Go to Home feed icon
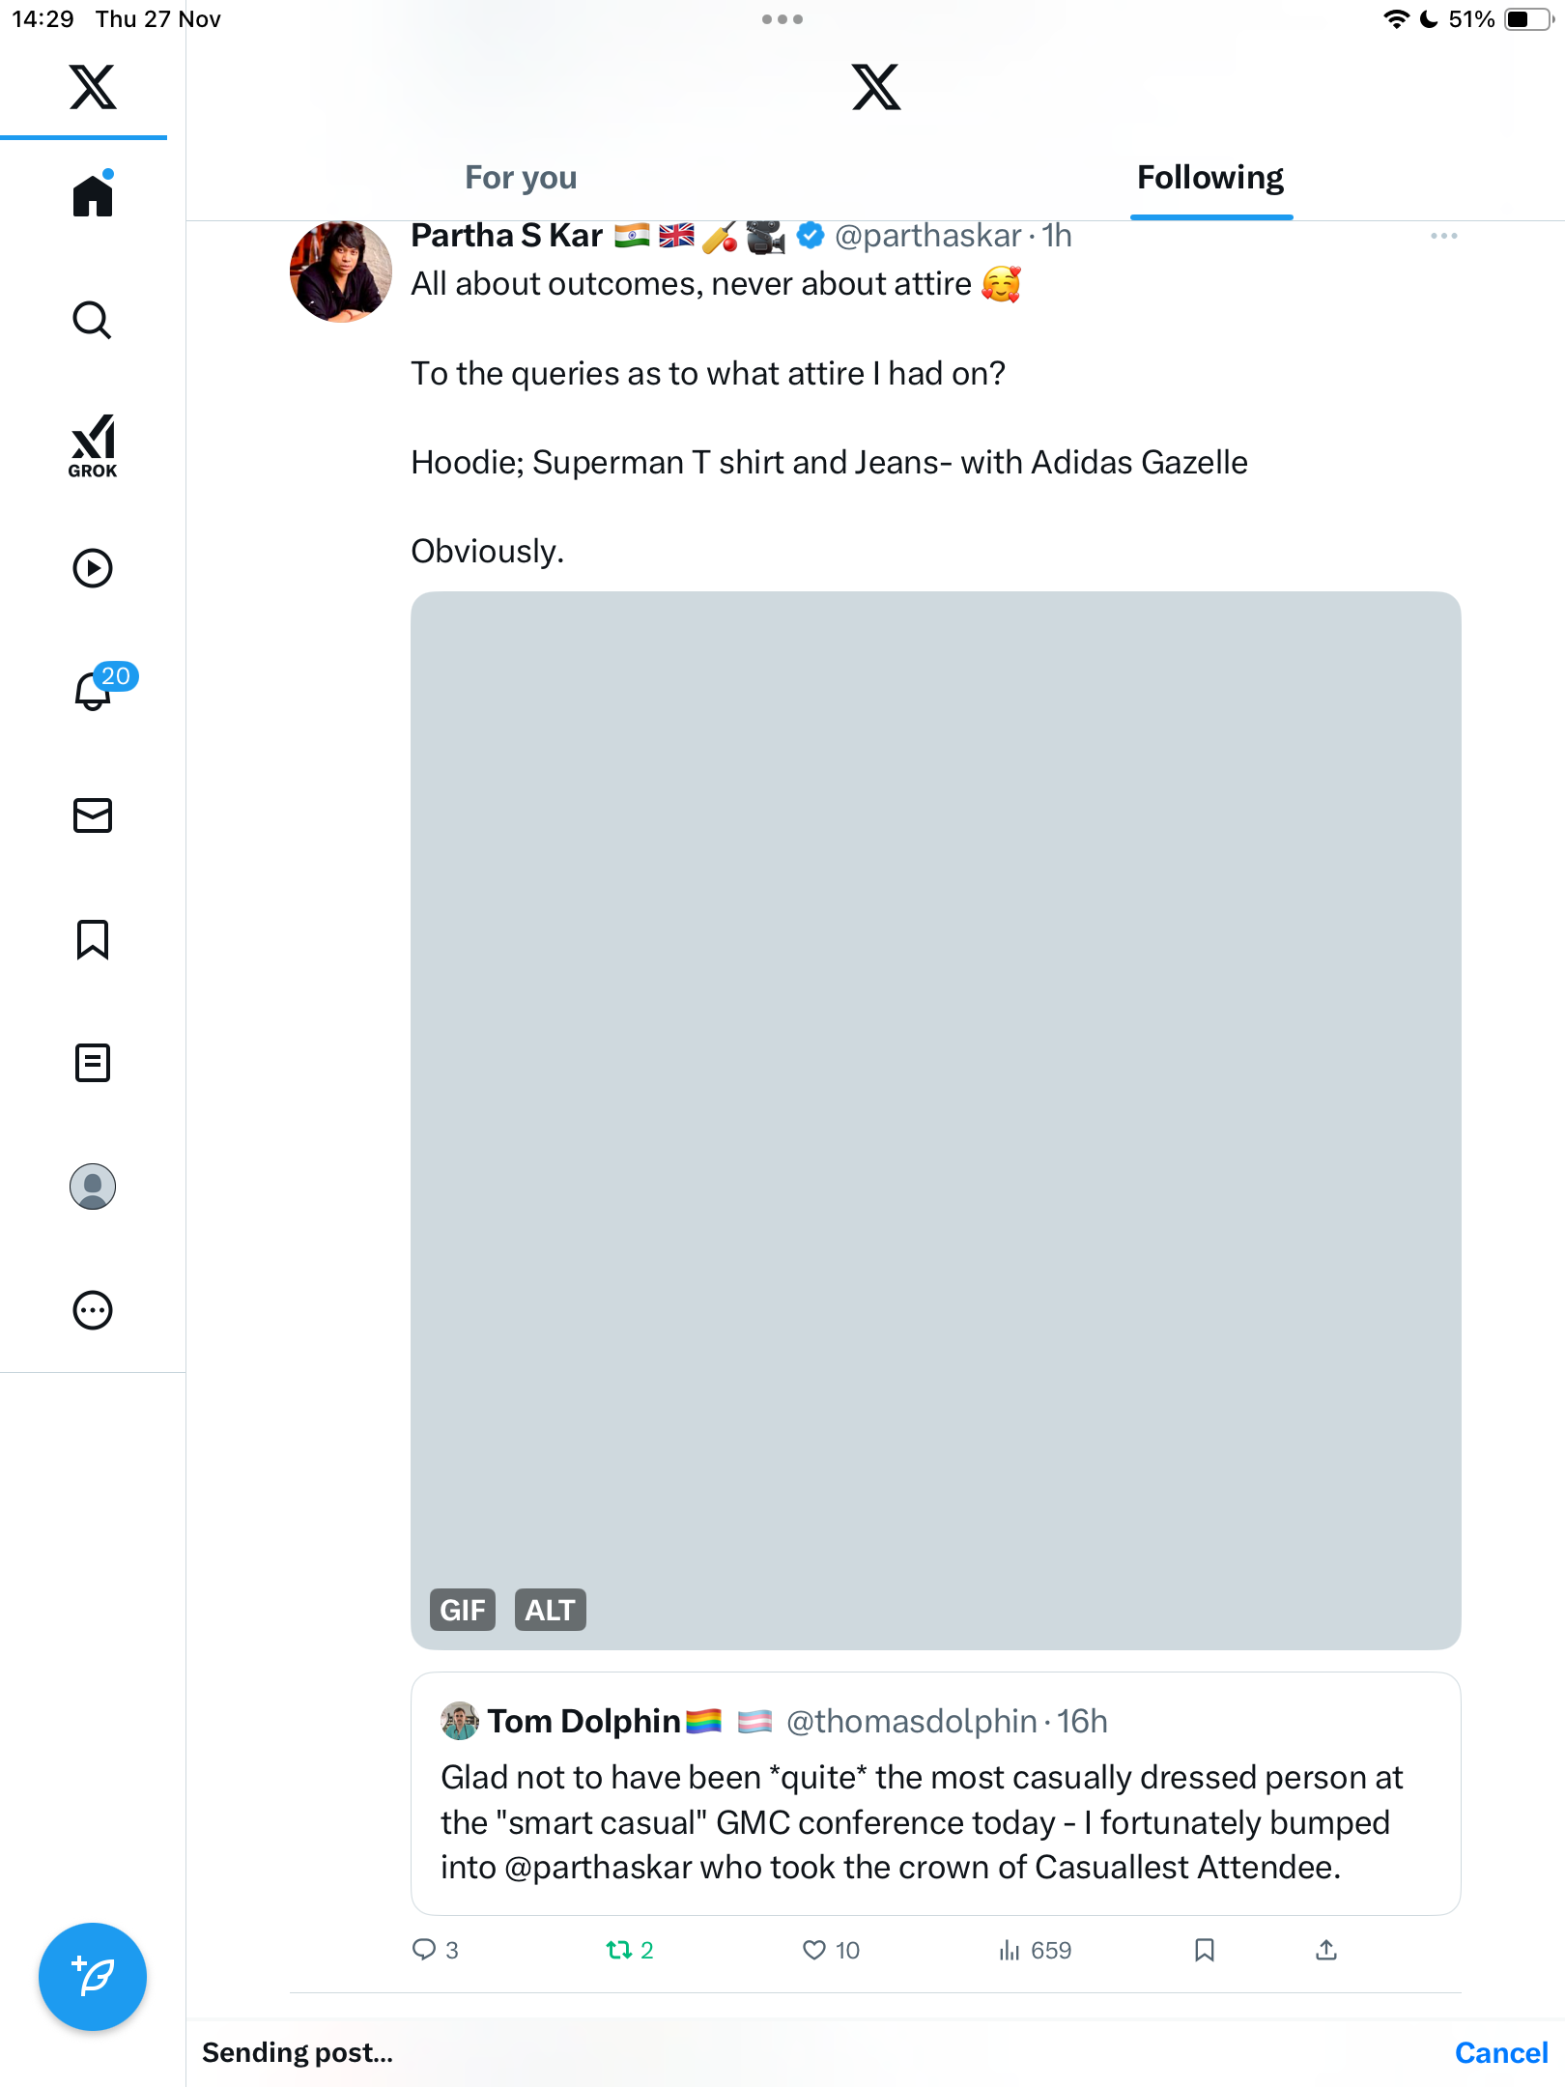The height and width of the screenshot is (2087, 1565). coord(93,196)
